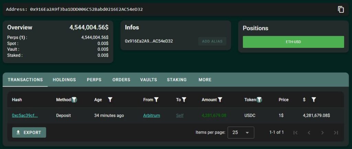Open transaction hash 0xc5ac39cf link

point(25,115)
